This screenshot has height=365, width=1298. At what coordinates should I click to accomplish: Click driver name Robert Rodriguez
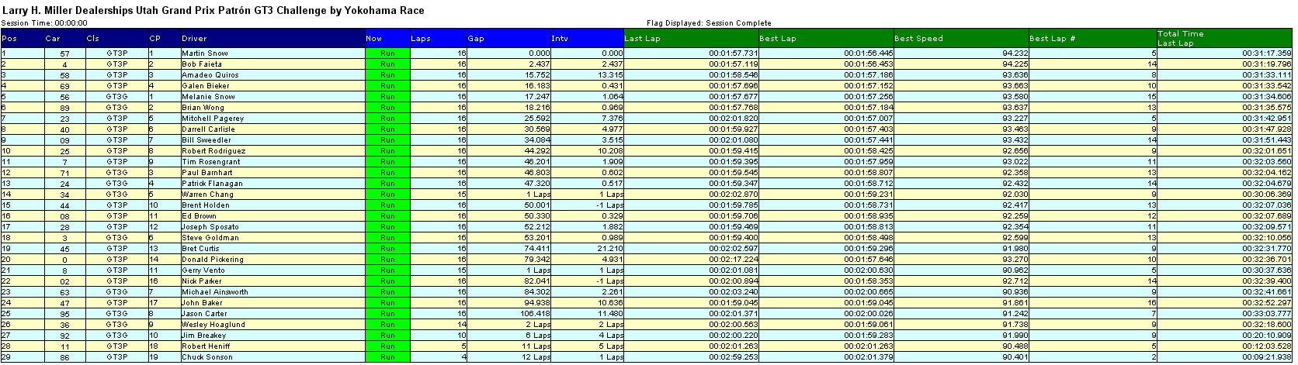[x=213, y=151]
